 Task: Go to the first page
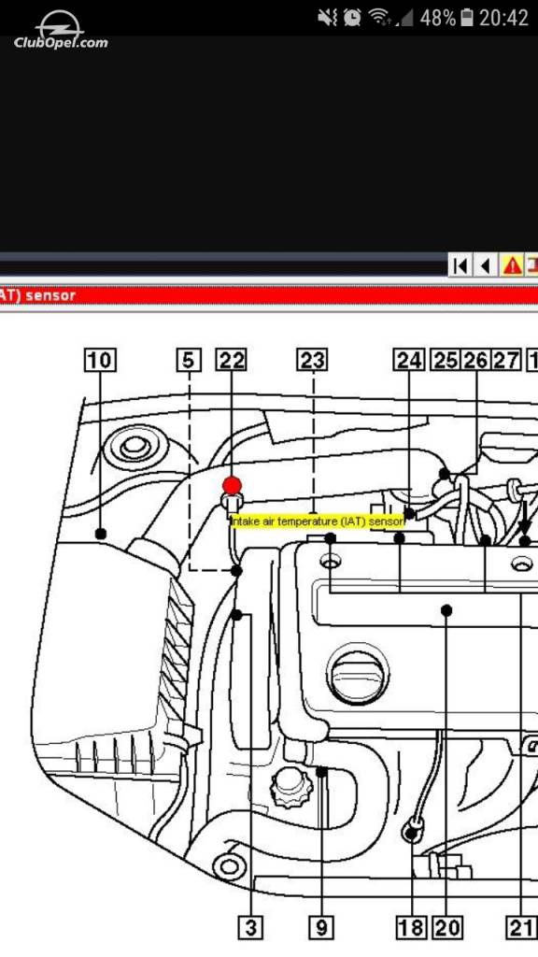pyautogui.click(x=460, y=265)
